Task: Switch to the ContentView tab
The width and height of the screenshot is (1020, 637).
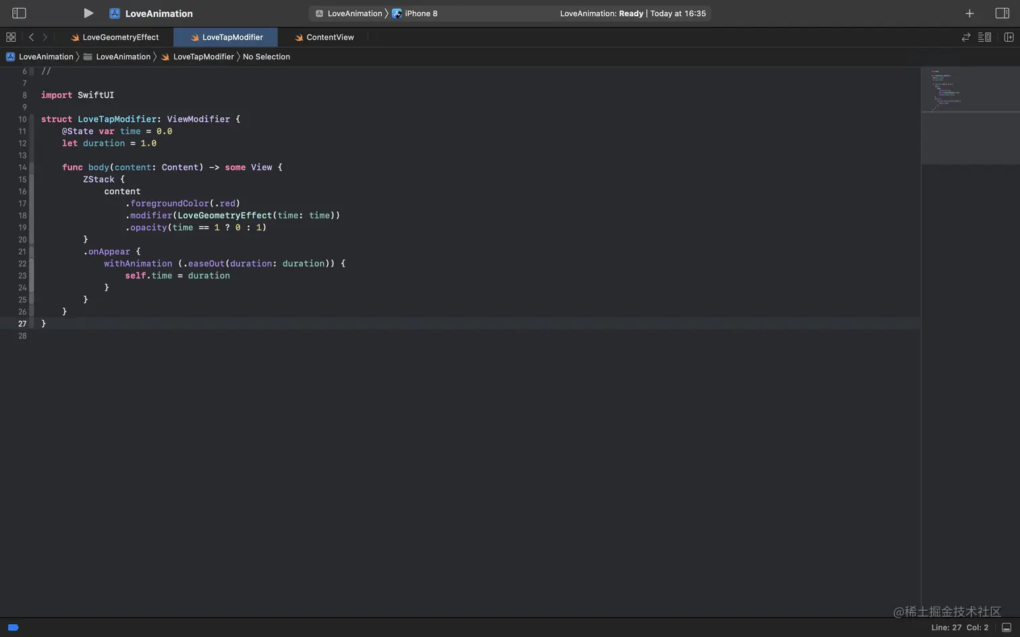Action: pos(324,37)
